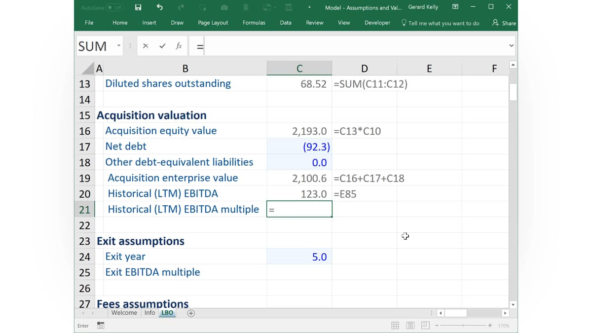Click vertical scrollbar up arrow
The height and width of the screenshot is (333, 592).
point(513,65)
